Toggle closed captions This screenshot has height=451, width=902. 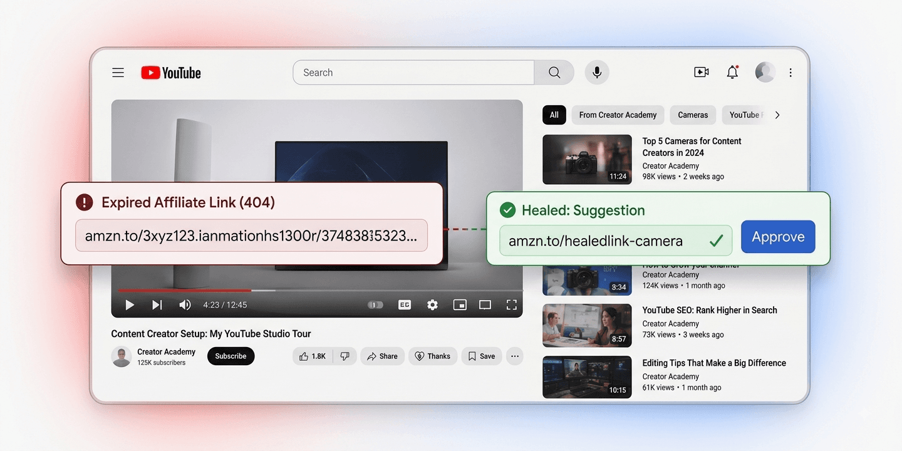405,305
